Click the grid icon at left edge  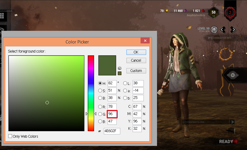point(2,16)
